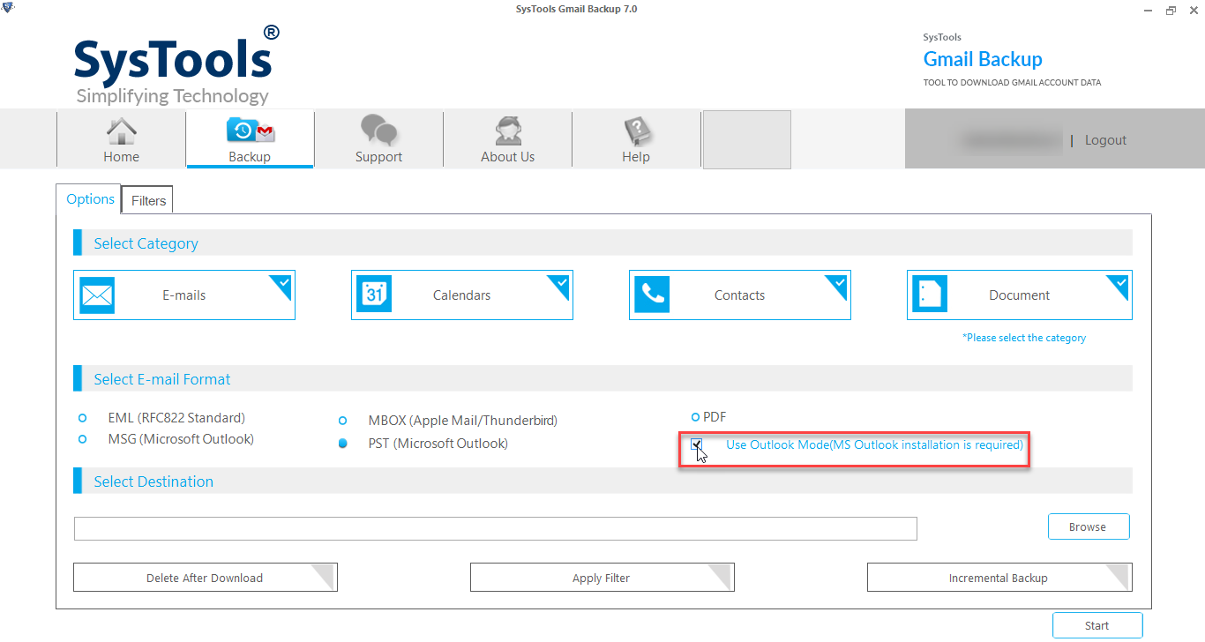The image size is (1205, 642).
Task: Click the Document file icon
Action: (x=930, y=295)
